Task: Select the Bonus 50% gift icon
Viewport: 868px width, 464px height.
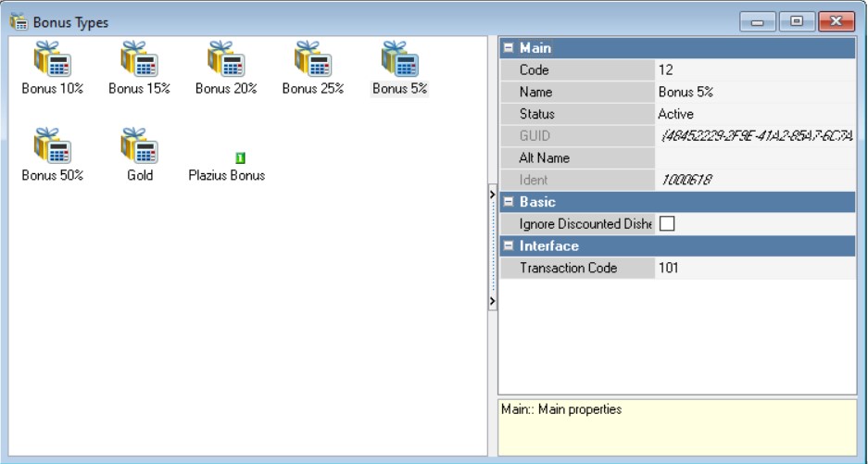Action: [52, 146]
